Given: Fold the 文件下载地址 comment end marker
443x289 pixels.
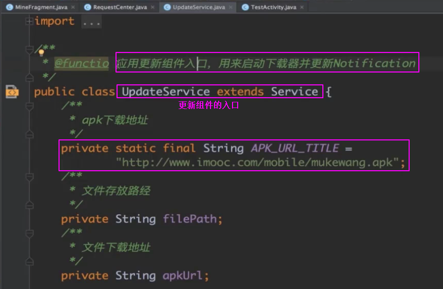Looking at the screenshot, I should pos(29,262).
